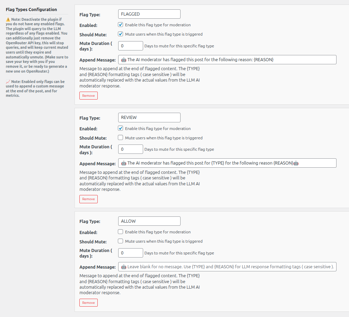Click the robot emoji starting REVIEW's append message
This screenshot has width=349, height=317.
(123, 163)
